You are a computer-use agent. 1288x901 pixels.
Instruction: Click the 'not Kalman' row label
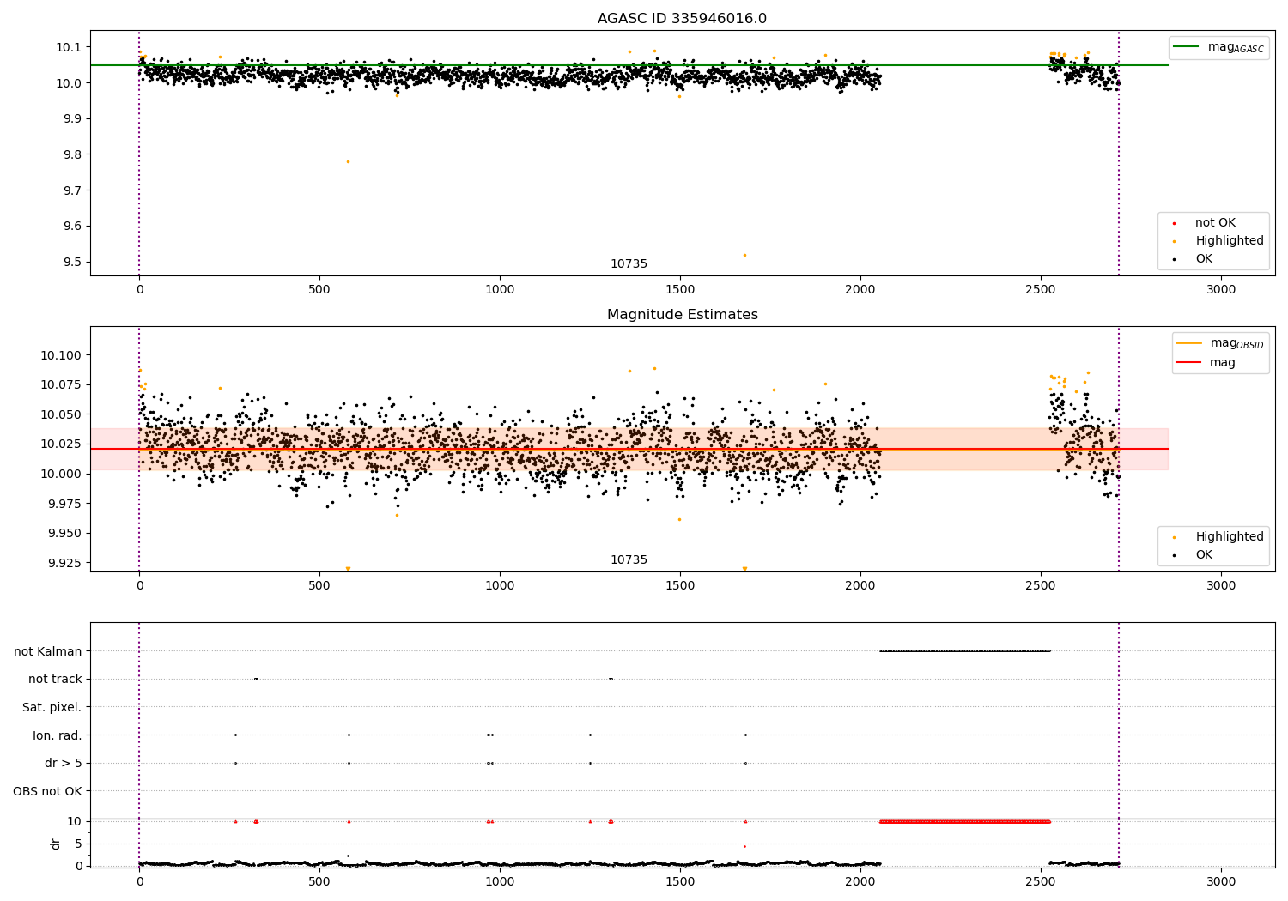click(x=48, y=651)
